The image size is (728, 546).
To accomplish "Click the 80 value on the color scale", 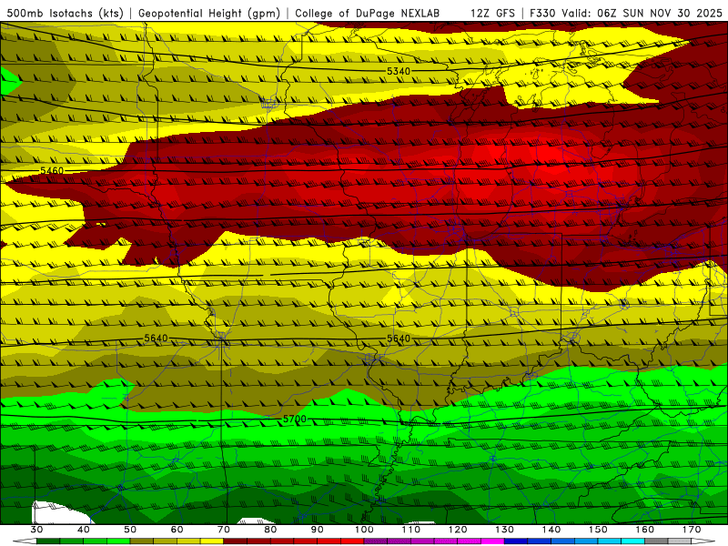I will click(270, 530).
